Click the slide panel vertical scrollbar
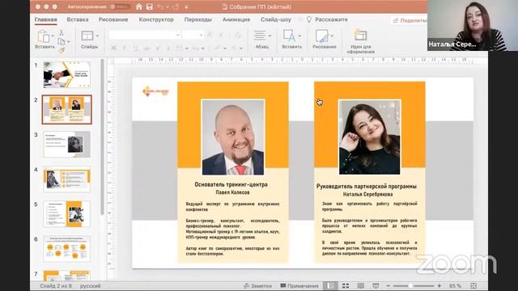 [102, 137]
